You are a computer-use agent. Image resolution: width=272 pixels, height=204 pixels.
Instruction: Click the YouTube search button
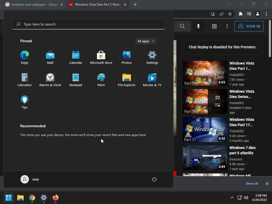[x=182, y=26]
